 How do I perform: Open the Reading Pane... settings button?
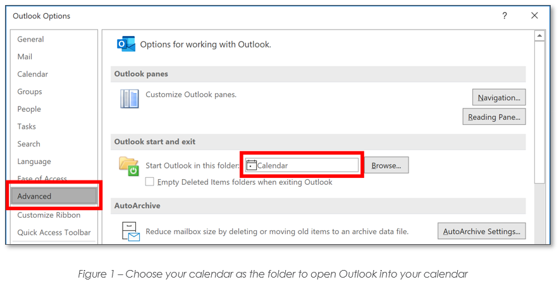click(494, 117)
